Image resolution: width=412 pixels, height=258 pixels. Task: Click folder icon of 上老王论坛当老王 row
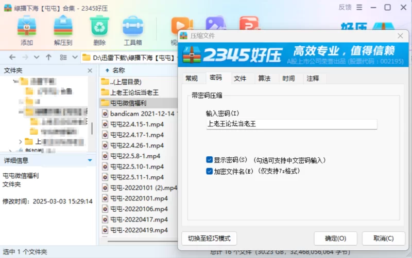point(105,92)
